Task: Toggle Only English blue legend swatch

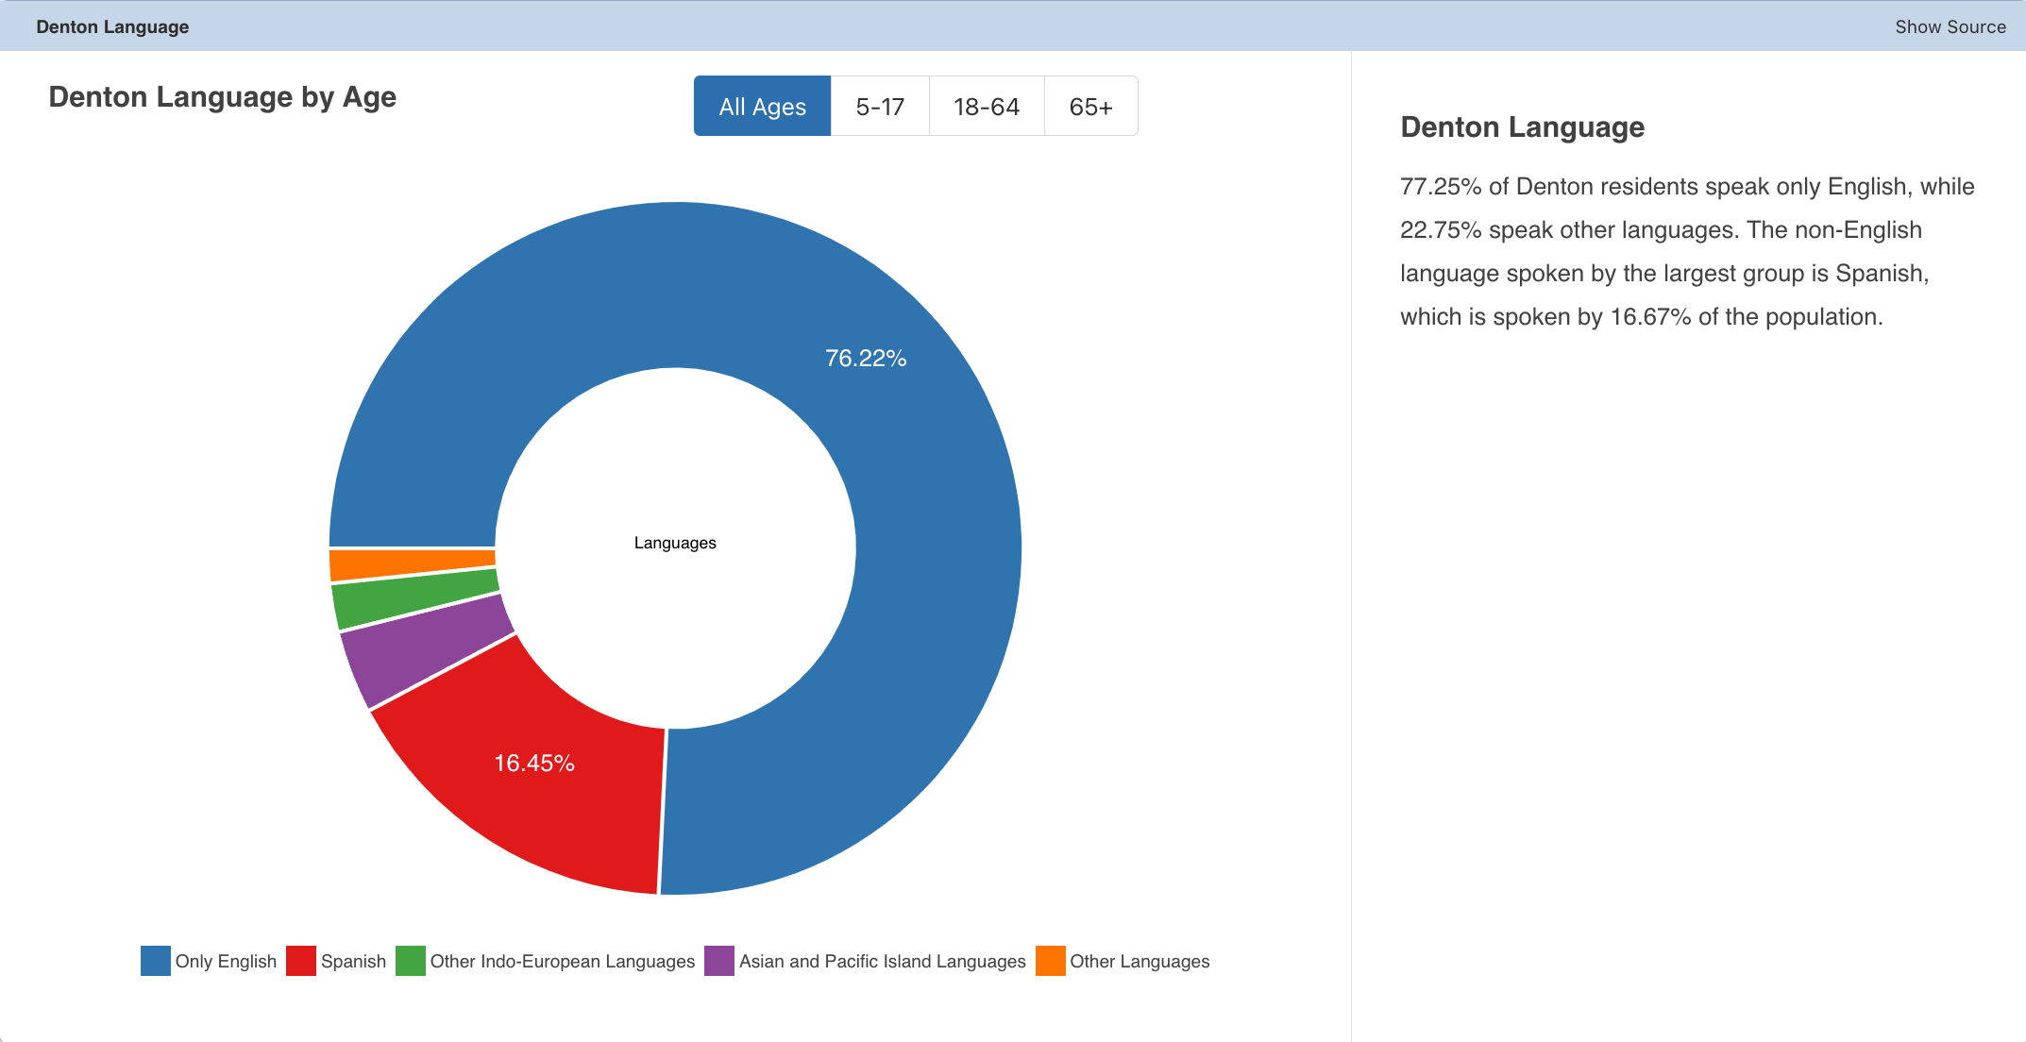Action: coord(156,961)
